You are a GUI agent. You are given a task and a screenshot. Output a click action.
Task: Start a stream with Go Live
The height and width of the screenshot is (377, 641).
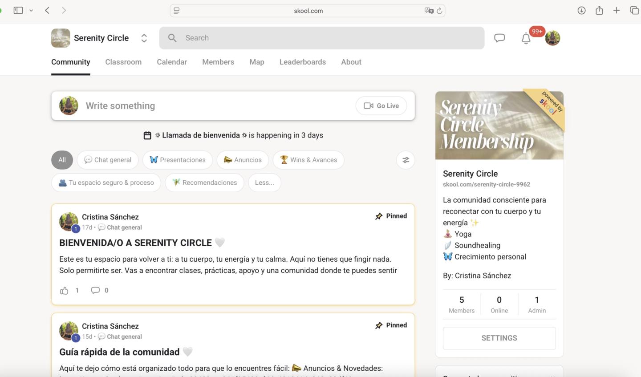[381, 105]
